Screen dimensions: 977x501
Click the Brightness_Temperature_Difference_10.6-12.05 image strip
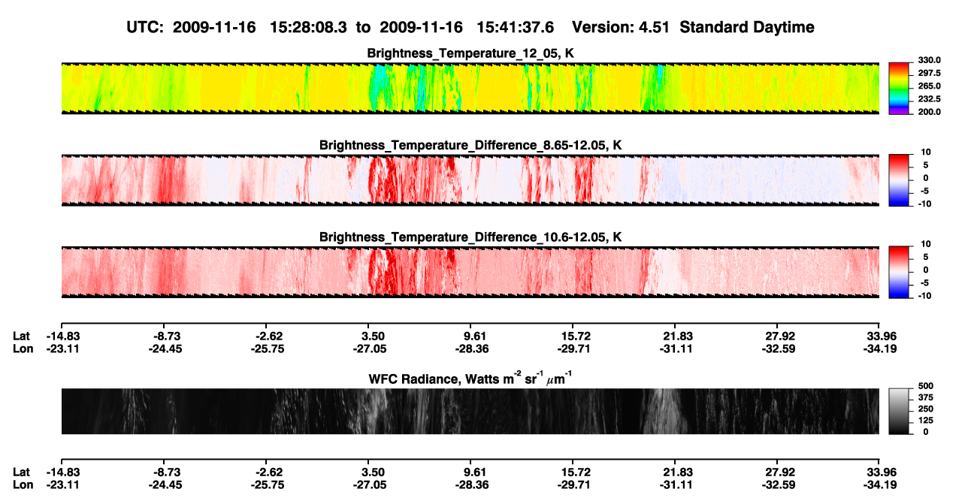tap(470, 271)
